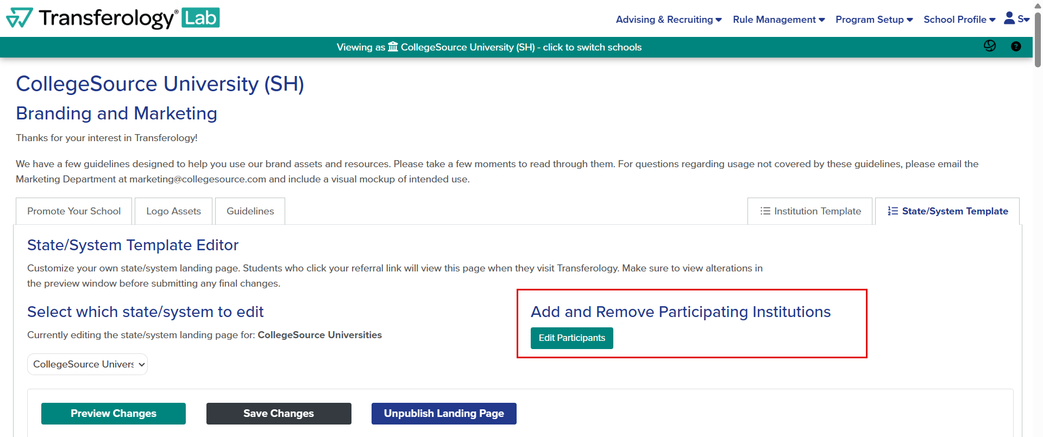Expand the School Profile menu
The image size is (1043, 437).
959,20
